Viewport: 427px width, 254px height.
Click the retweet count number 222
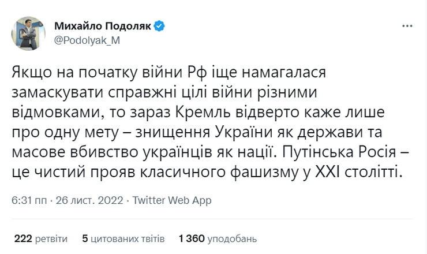23,238
